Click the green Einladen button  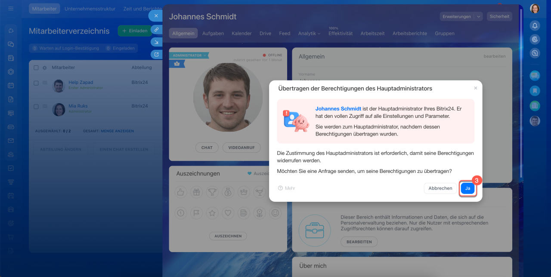click(135, 31)
